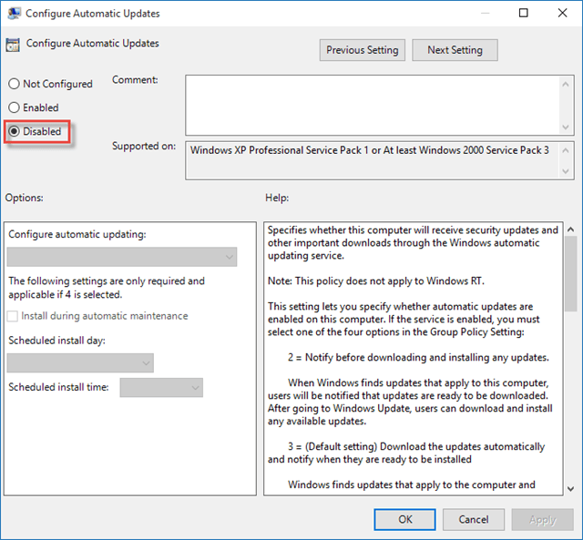Viewport: 583px width, 540px height.
Task: Go to Next Setting
Action: (455, 50)
